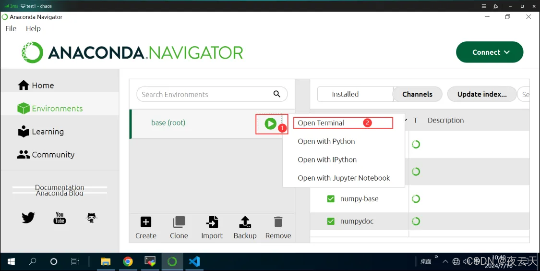
Task: Click the network globe icon in system tray
Action: tap(456, 262)
